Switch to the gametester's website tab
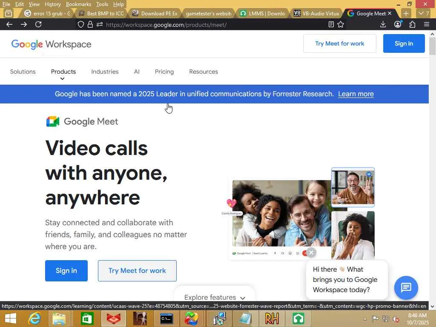436x327 pixels. click(209, 13)
